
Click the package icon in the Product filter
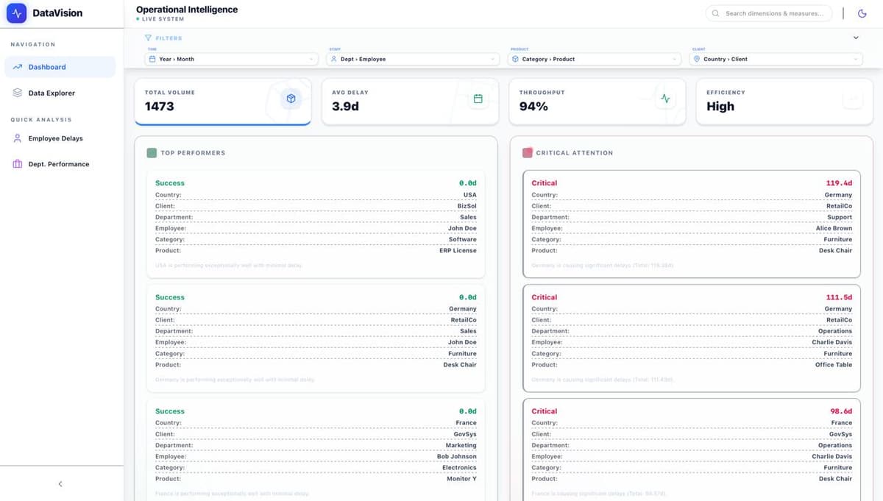515,59
